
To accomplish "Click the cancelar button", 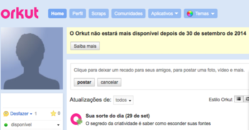I will coord(109,82).
